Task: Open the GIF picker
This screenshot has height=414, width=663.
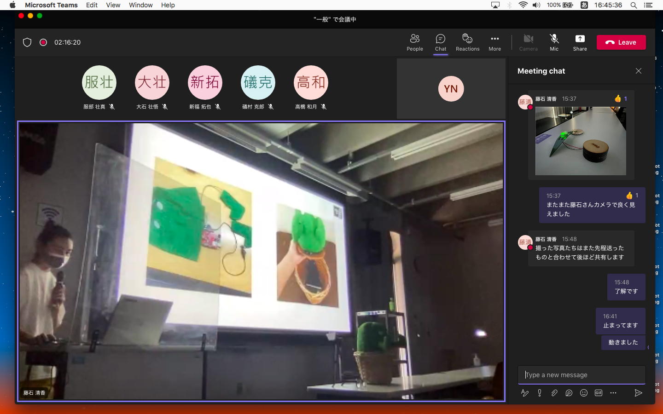Action: pos(599,393)
